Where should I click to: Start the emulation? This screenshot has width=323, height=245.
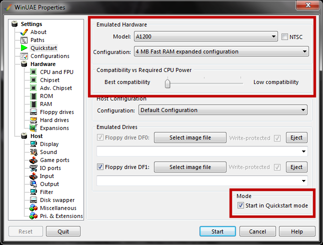[217, 231]
